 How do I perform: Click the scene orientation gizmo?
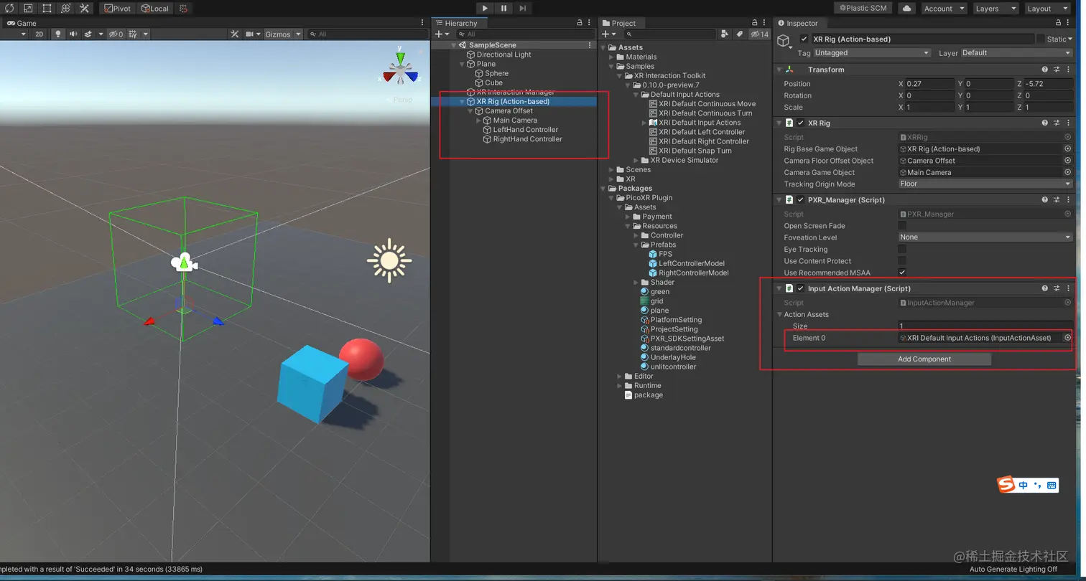pos(401,70)
